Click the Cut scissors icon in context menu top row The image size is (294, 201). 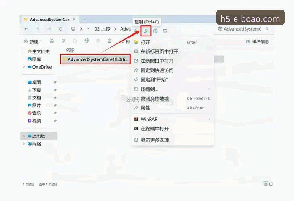click(137, 31)
